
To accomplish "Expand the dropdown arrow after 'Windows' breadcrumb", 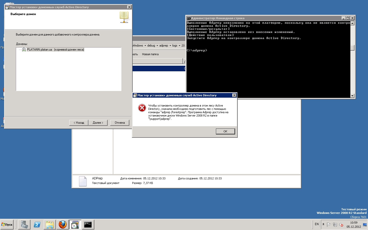I will point(145,46).
